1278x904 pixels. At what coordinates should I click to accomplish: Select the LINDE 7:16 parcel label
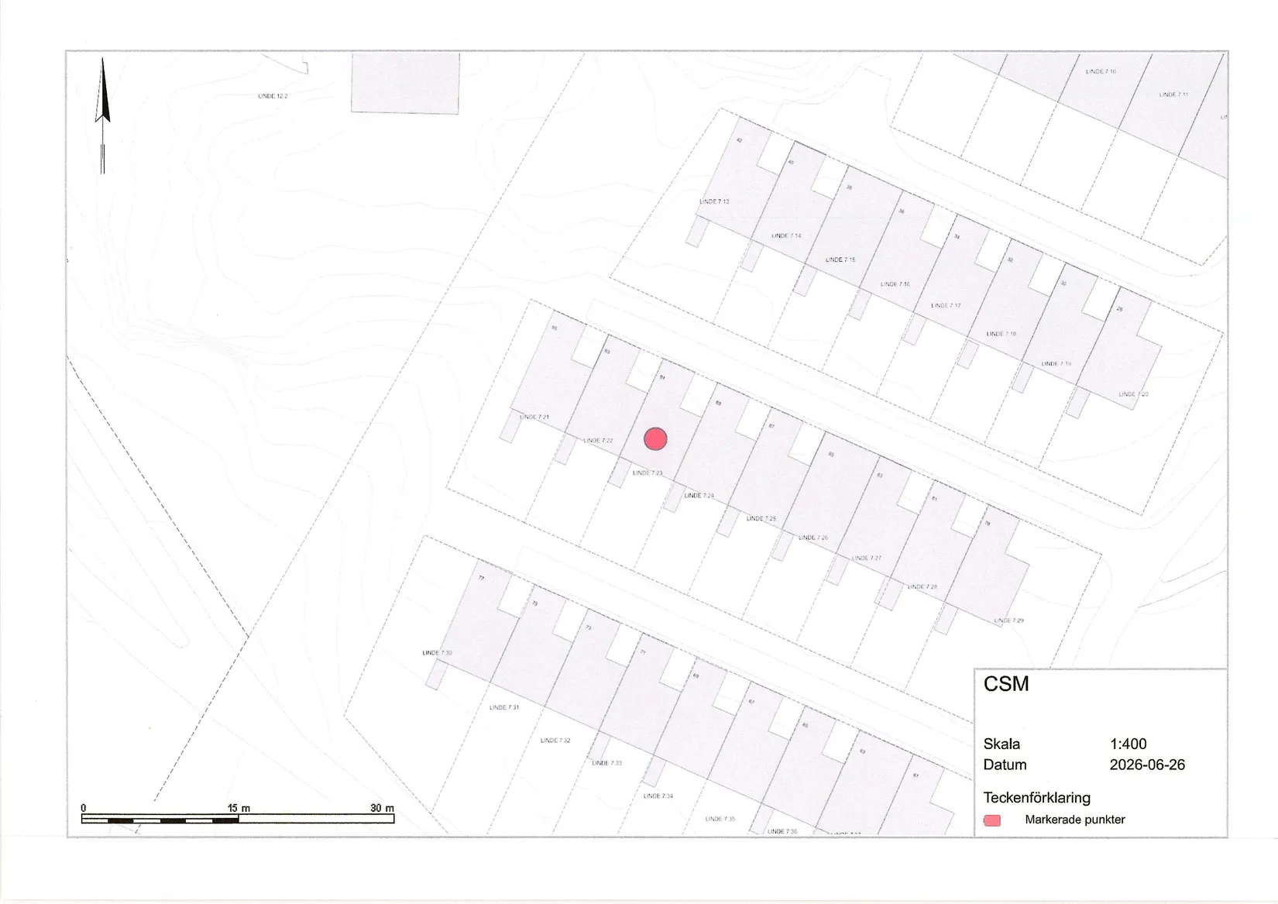(x=895, y=284)
